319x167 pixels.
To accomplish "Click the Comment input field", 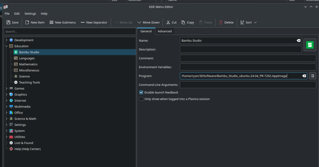I will [x=248, y=58].
